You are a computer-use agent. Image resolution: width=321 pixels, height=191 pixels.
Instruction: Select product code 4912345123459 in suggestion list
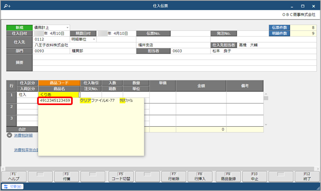(x=55, y=100)
